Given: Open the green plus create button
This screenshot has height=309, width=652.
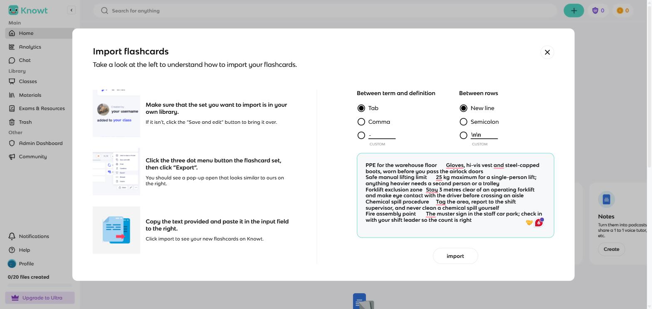Looking at the screenshot, I should [574, 11].
